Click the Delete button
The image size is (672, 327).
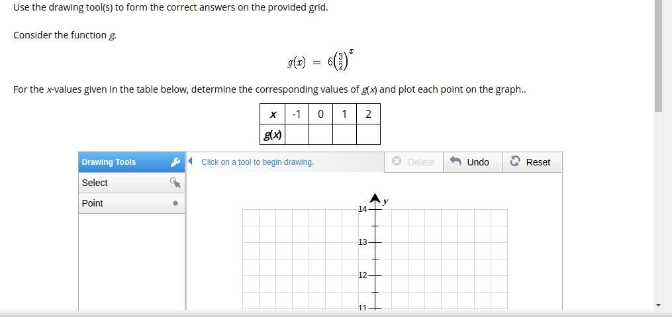coord(414,162)
